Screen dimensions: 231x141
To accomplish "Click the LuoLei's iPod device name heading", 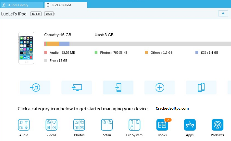I will [14, 14].
